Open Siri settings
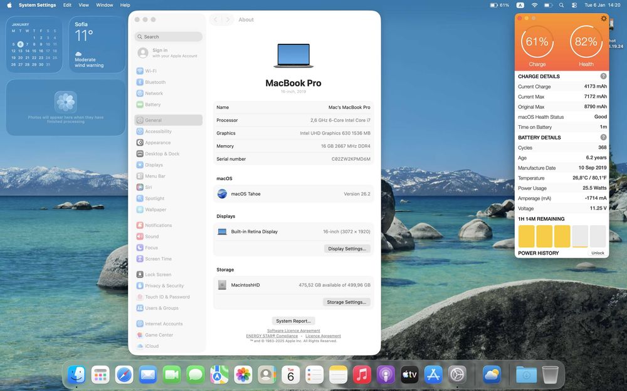 coord(168,187)
